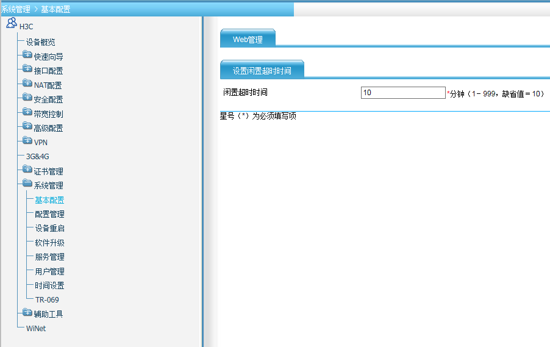Click the 闲置超时时间 field label
This screenshot has width=550, height=347.
[x=246, y=92]
